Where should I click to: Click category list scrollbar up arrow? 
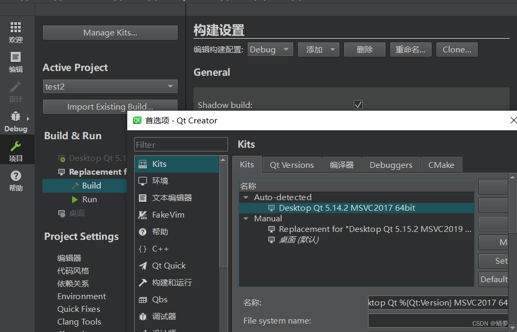(223, 160)
